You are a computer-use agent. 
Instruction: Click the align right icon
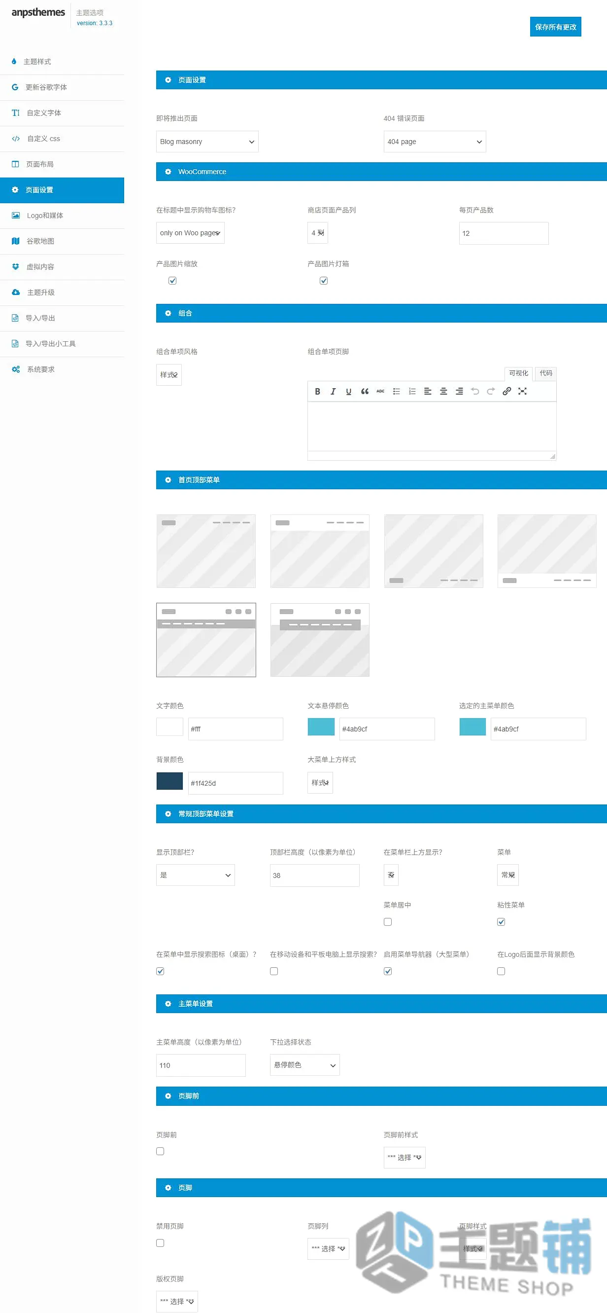tap(459, 392)
